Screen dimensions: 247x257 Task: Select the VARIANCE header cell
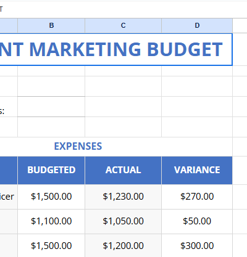[x=197, y=170]
